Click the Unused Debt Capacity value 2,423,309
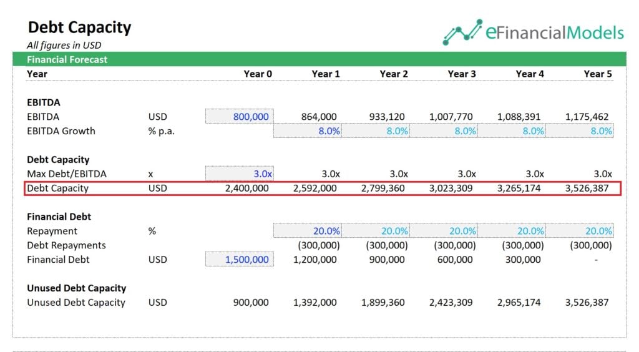 [451, 302]
